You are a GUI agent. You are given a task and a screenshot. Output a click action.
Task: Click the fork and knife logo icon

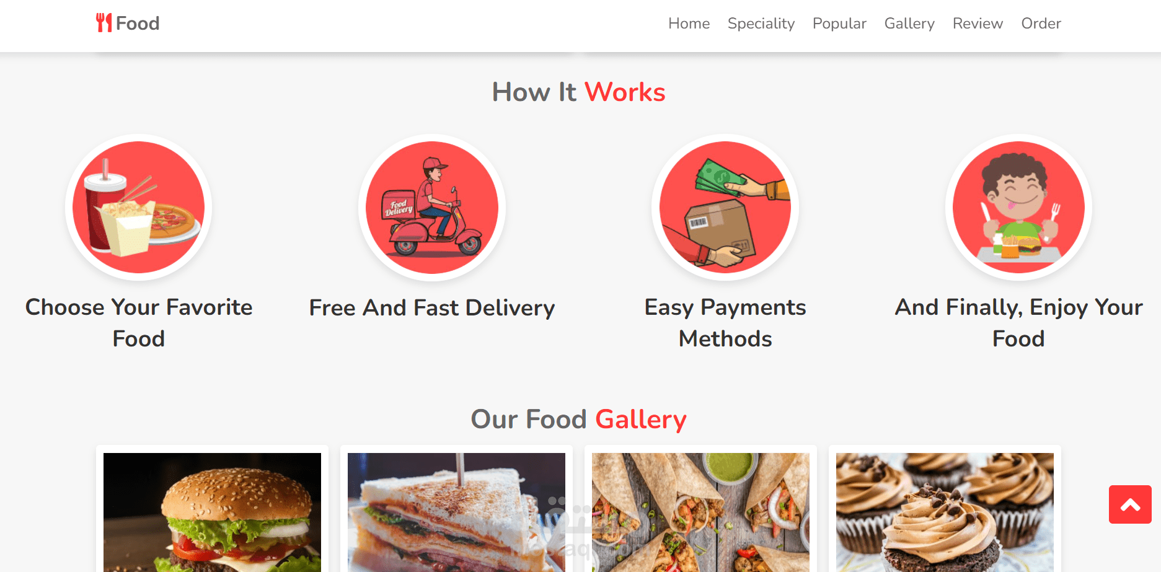click(x=104, y=23)
